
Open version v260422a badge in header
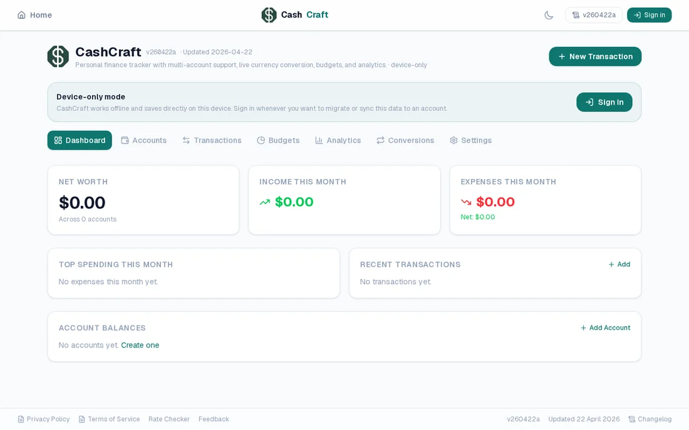coord(594,15)
